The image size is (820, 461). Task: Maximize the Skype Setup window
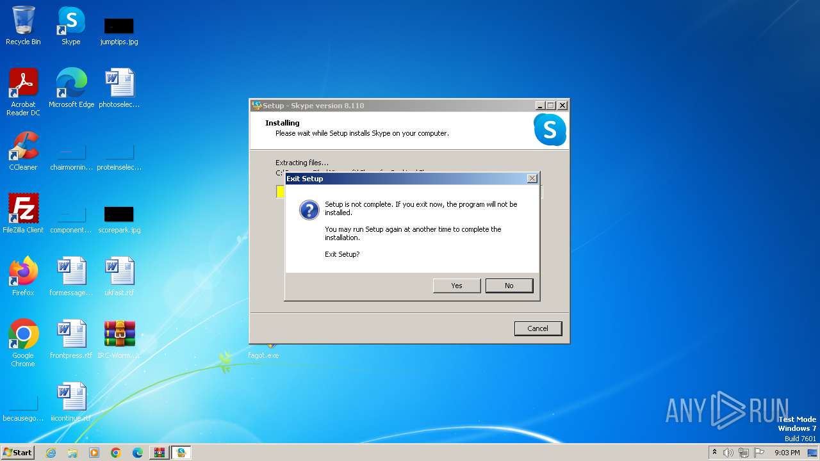[551, 106]
